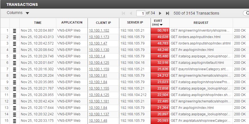
Task: Open row menu icon for transaction 6
Action: point(14,63)
